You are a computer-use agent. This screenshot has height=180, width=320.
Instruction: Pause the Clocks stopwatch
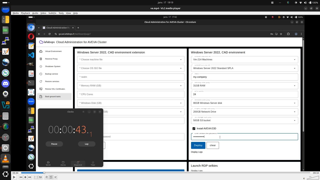pos(54,144)
